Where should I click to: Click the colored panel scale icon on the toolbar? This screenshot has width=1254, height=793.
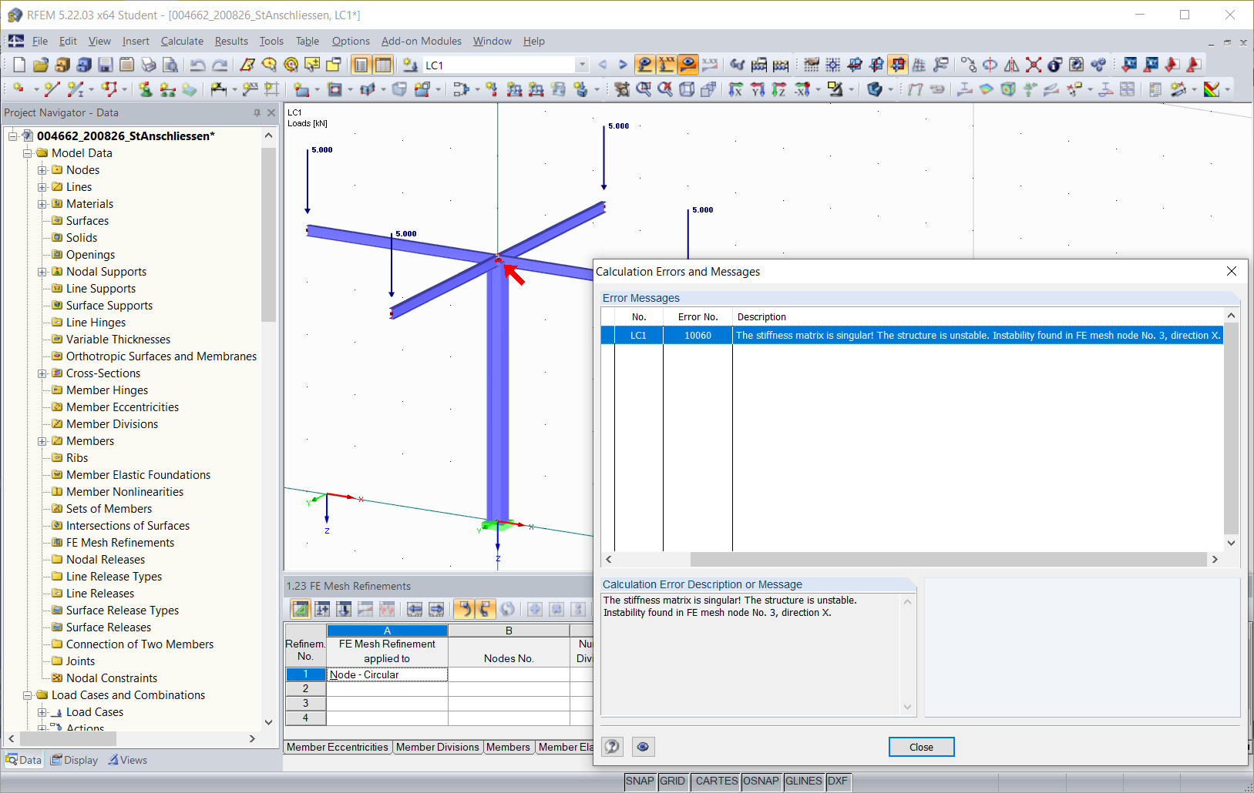[x=1212, y=89]
